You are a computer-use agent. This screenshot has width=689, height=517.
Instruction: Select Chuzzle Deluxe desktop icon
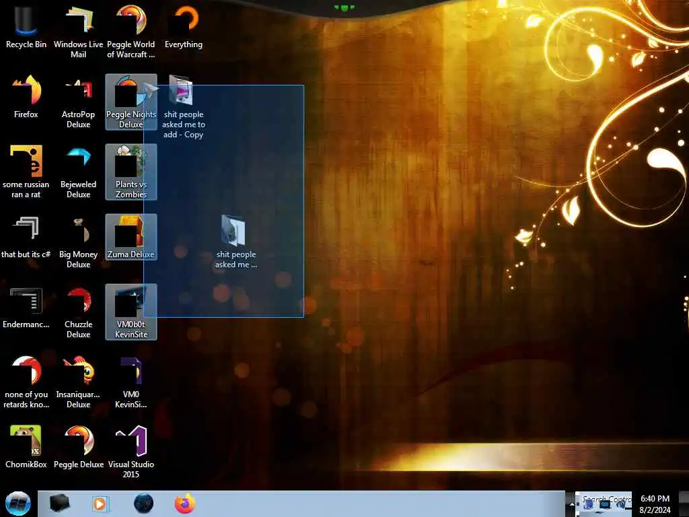click(x=78, y=312)
